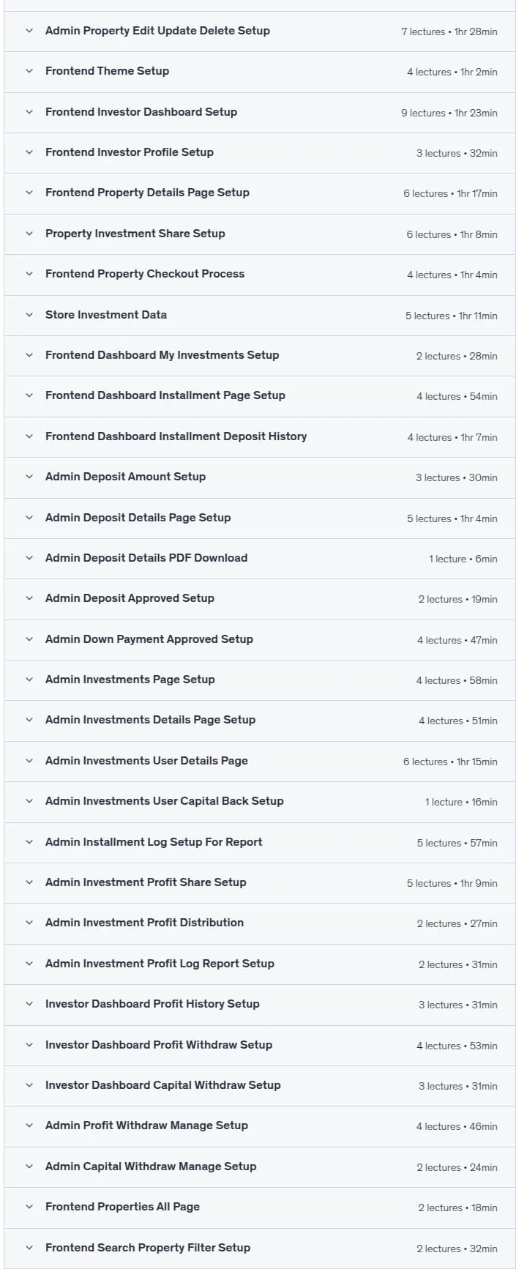
Task: Open Frontend Dashboard My Investments Setup
Action: 260,355
